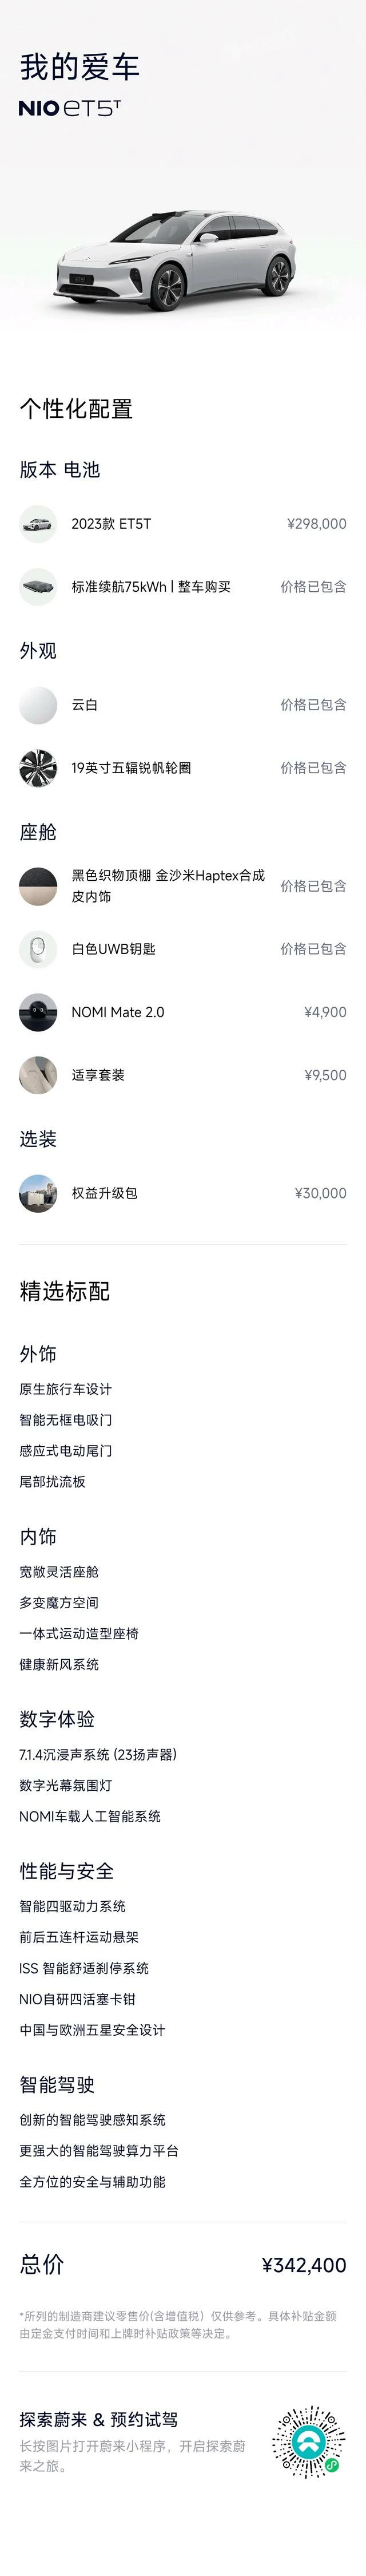Viewport: 366px width, 2576px height.
Task: Click the 19英寸 wheel rim icon
Action: pyautogui.click(x=38, y=768)
